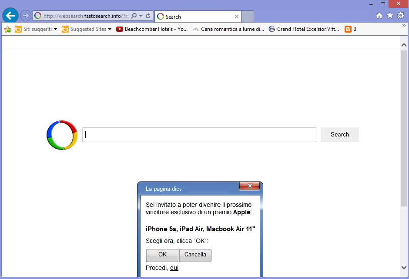Open the Favorites star icon
This screenshot has height=279, width=409.
[390, 16]
